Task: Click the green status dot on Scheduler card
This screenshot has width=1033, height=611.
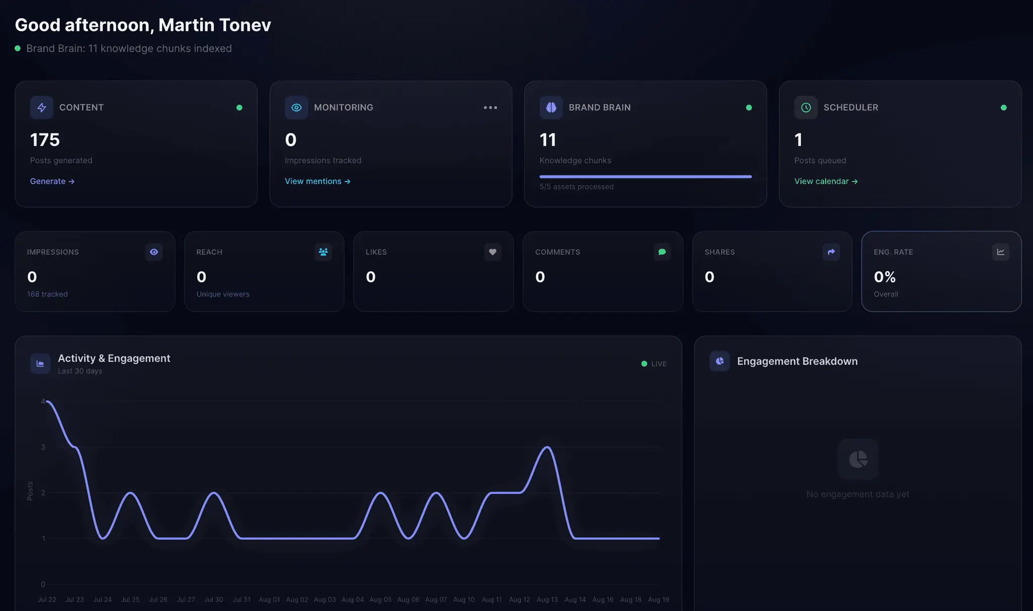Action: (1004, 107)
